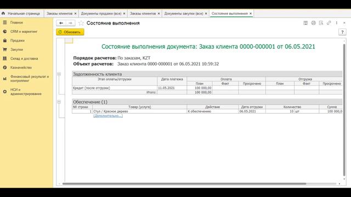Click the horizontal report scrollbar
Viewport: 351px width, 197px height.
tap(184, 184)
